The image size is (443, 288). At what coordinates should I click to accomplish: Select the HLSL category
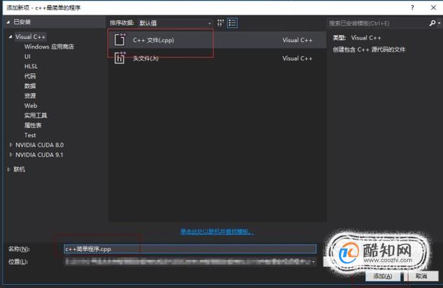point(31,66)
